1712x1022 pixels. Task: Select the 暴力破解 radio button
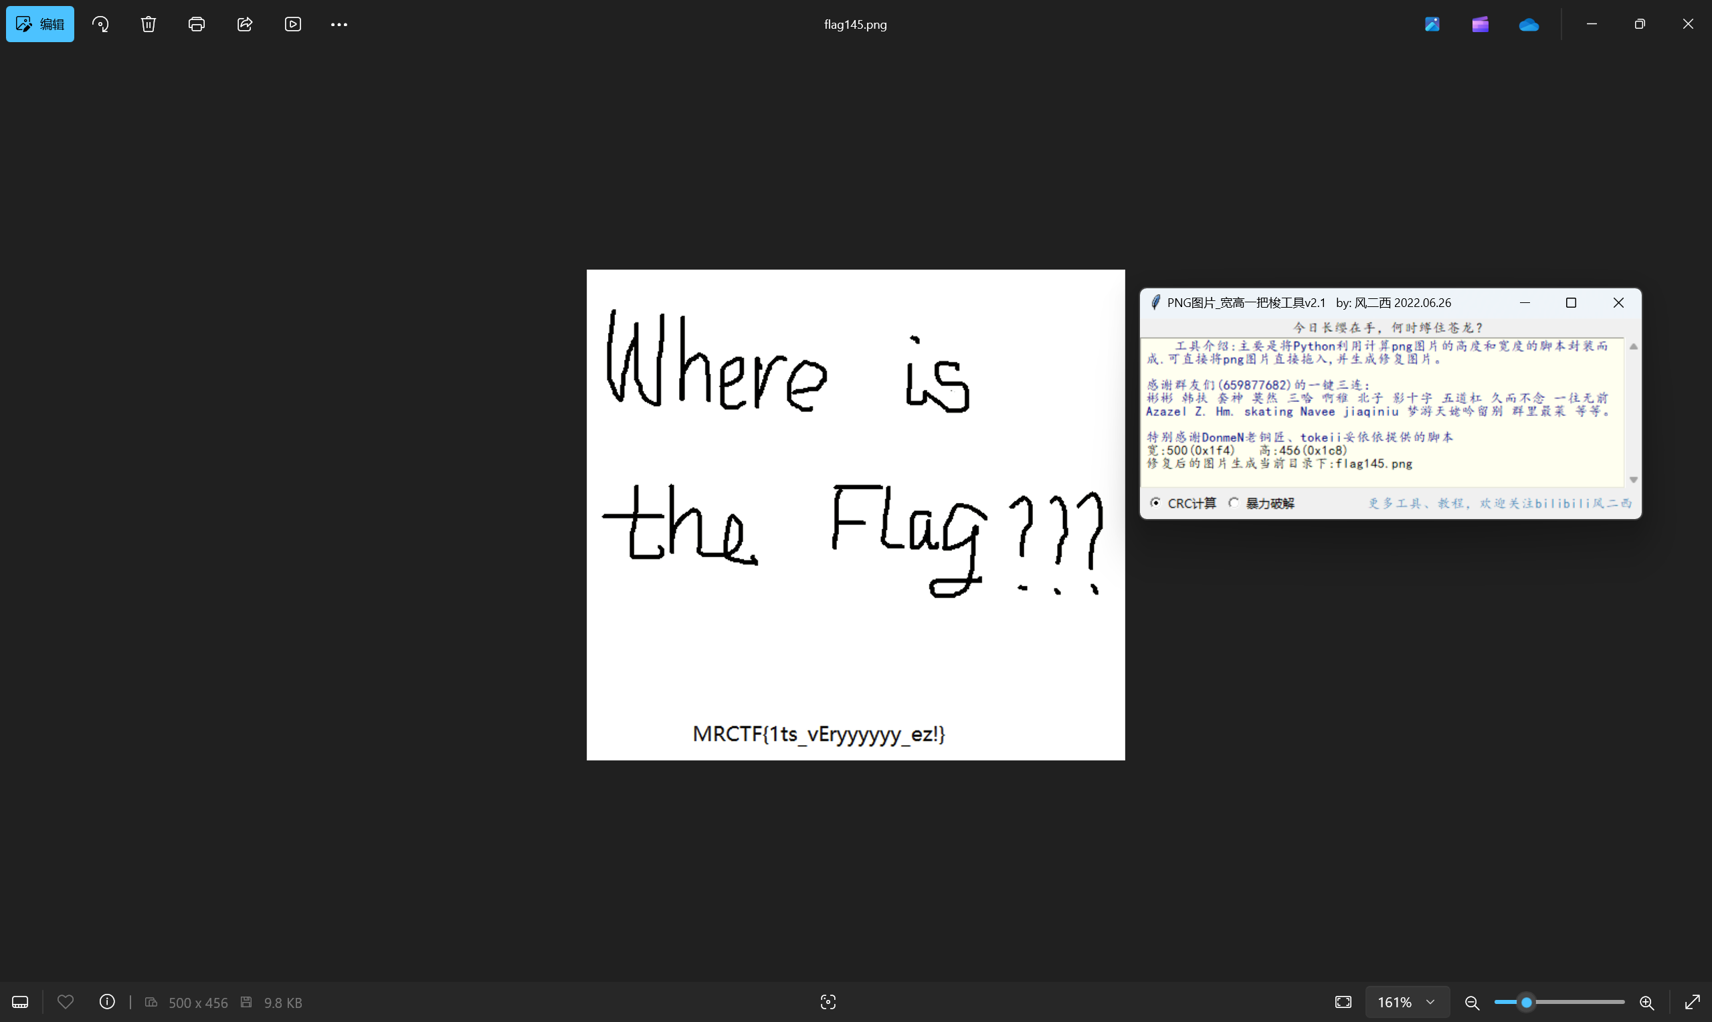coord(1234,503)
